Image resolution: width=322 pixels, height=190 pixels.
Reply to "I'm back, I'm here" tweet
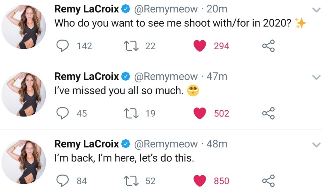point(63,181)
